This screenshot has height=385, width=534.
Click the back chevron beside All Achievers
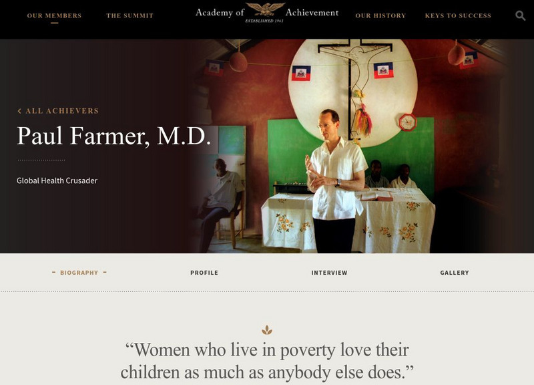click(19, 111)
